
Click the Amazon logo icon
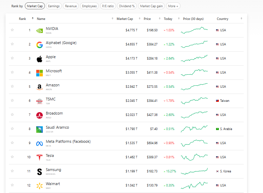[x=40, y=87]
